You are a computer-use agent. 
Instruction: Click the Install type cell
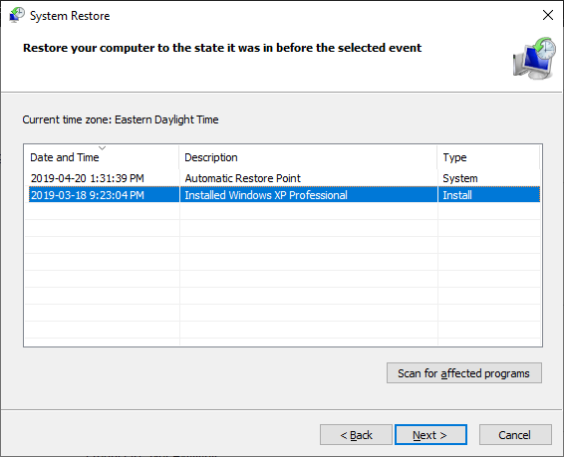click(457, 195)
